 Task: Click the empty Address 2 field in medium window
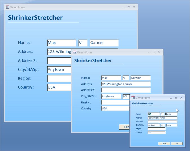(x=126, y=90)
